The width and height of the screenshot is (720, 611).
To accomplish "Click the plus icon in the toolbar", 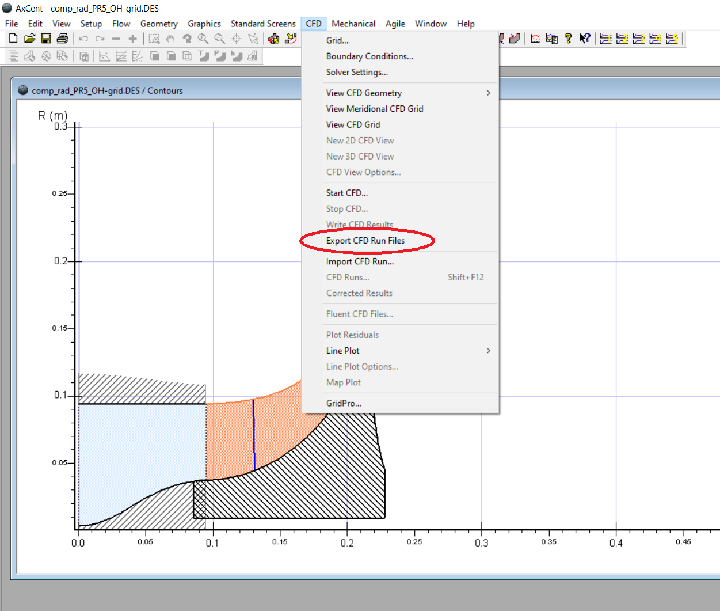I will click(133, 39).
